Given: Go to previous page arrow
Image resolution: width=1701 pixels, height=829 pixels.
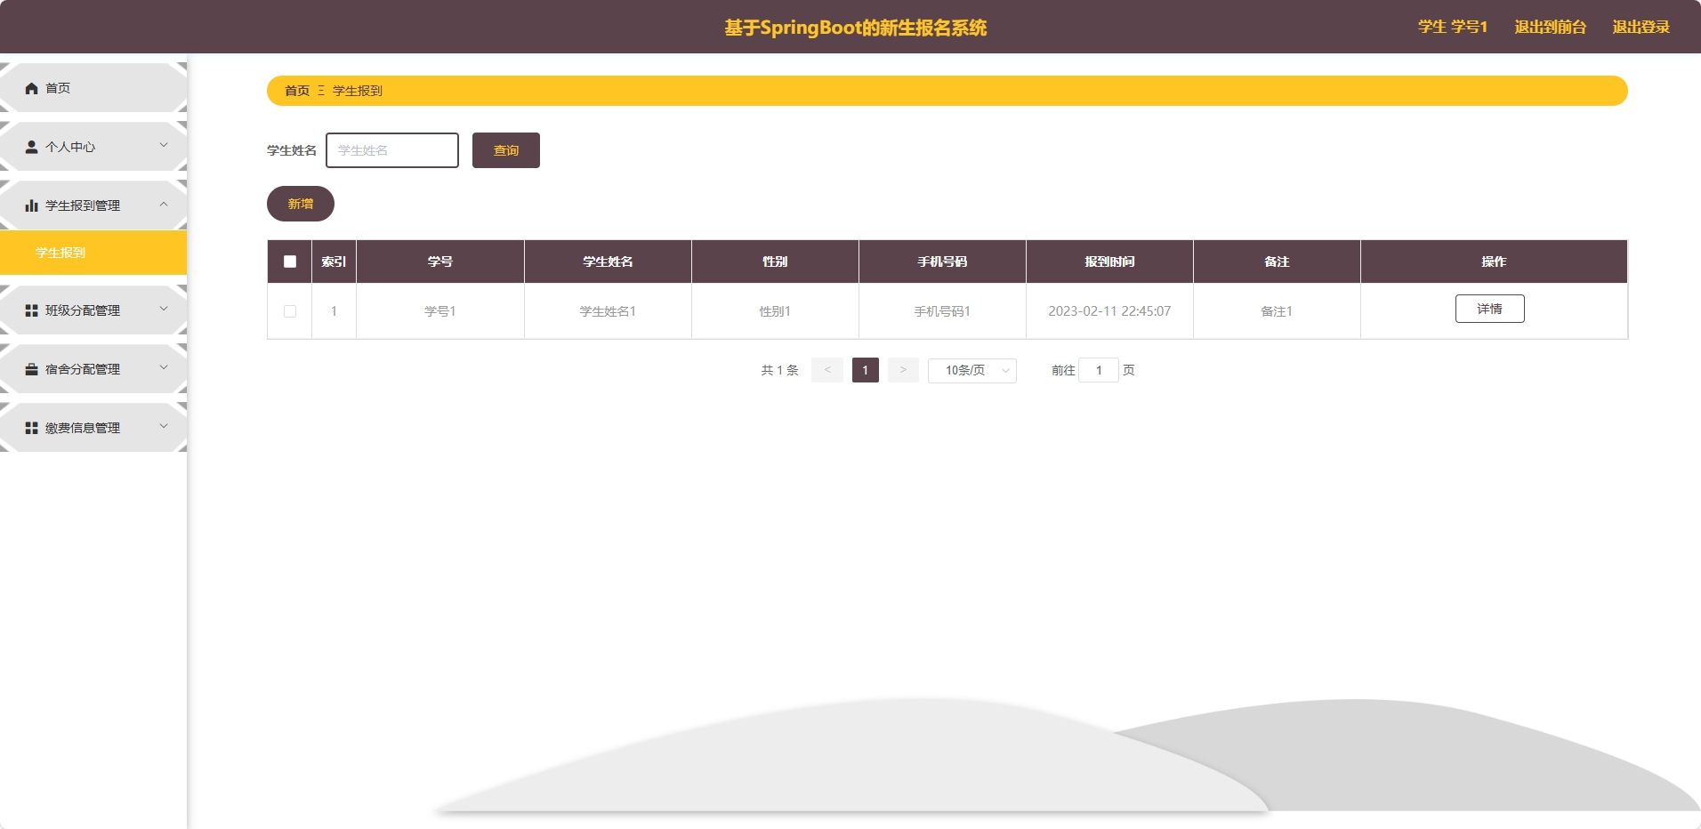Looking at the screenshot, I should click(x=827, y=370).
